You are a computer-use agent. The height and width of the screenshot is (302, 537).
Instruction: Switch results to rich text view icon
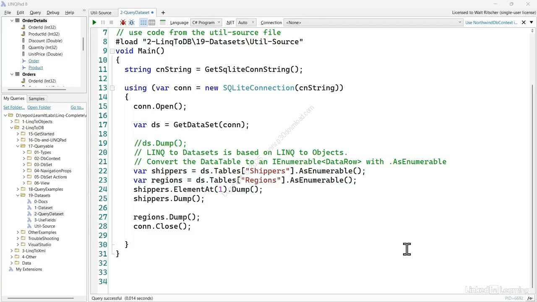[143, 23]
